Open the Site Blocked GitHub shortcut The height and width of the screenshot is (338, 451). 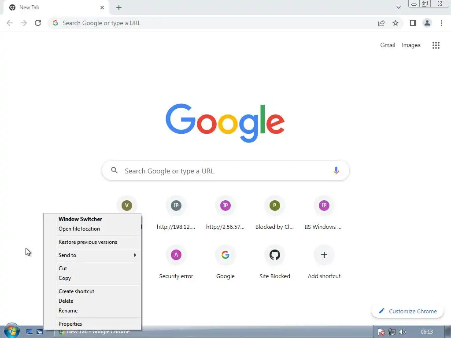click(x=275, y=262)
